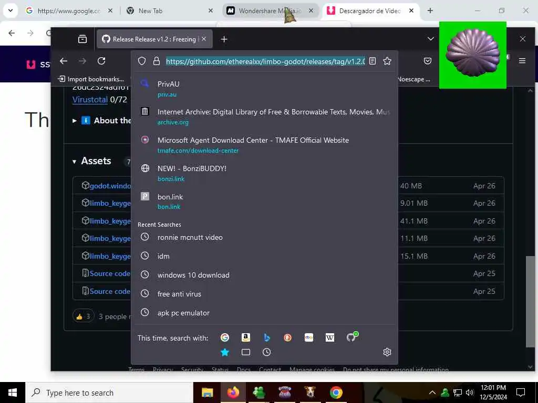The image size is (538, 403).
Task: Open Chrome tab search dropdown
Action: click(11, 10)
